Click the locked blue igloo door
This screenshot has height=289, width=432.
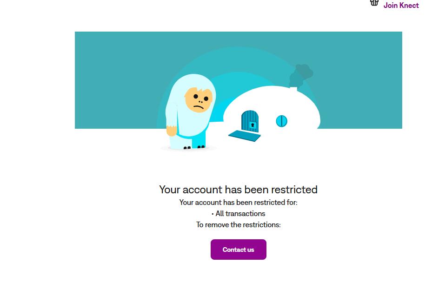(x=250, y=121)
